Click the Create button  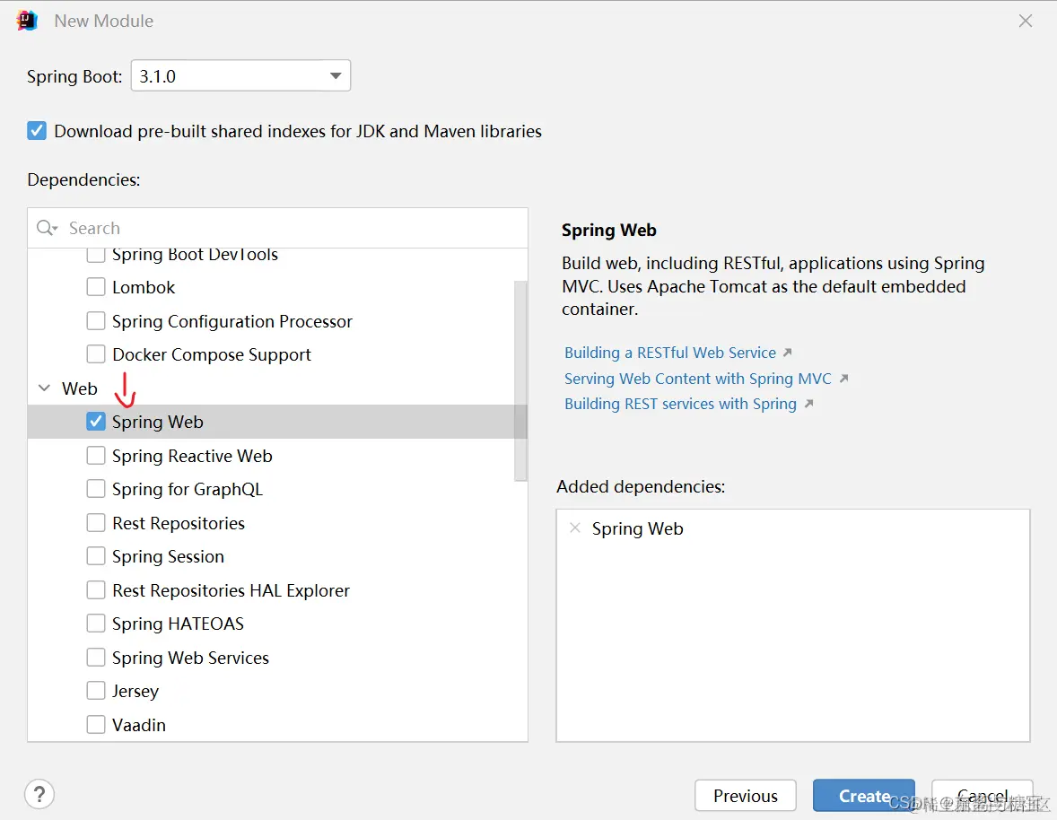tap(863, 796)
